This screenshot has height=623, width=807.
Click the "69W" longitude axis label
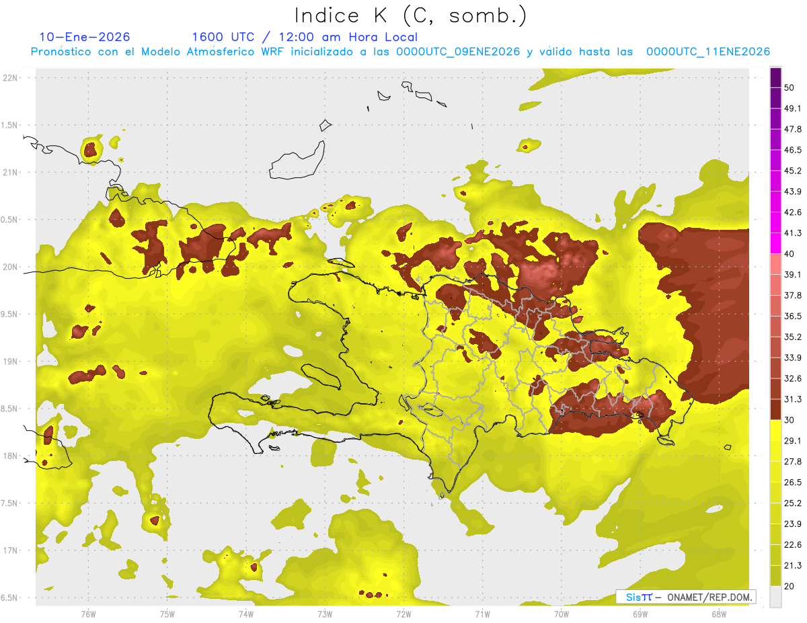[x=640, y=614]
